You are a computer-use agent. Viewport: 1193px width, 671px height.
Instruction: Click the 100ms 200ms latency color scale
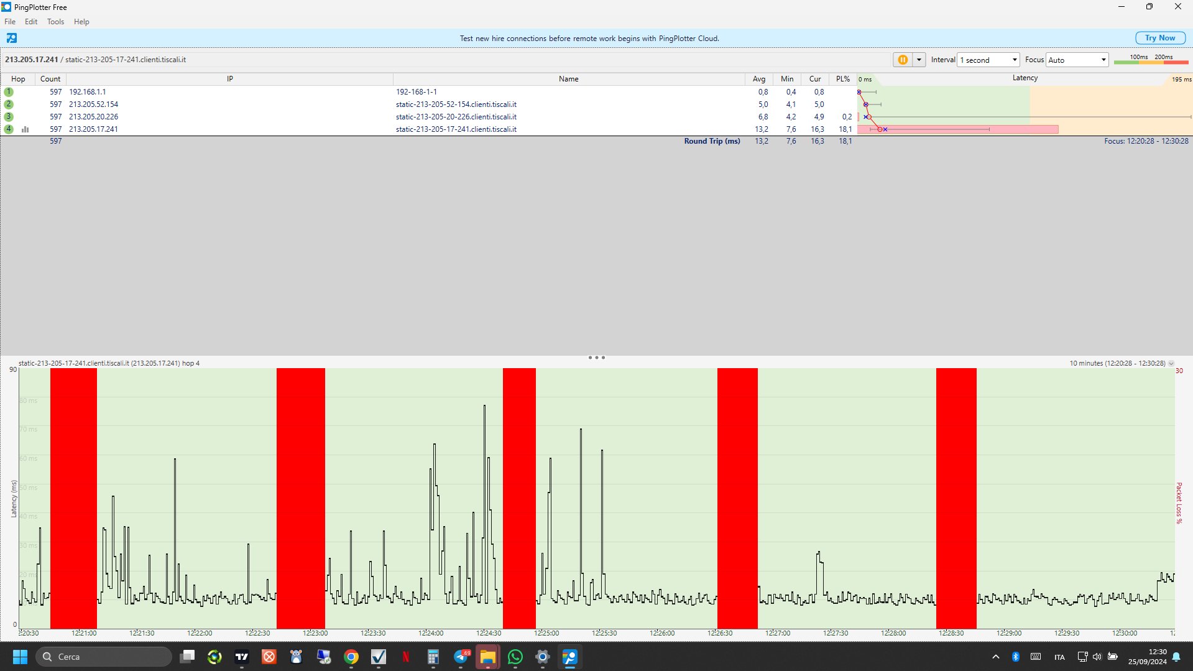point(1151,60)
